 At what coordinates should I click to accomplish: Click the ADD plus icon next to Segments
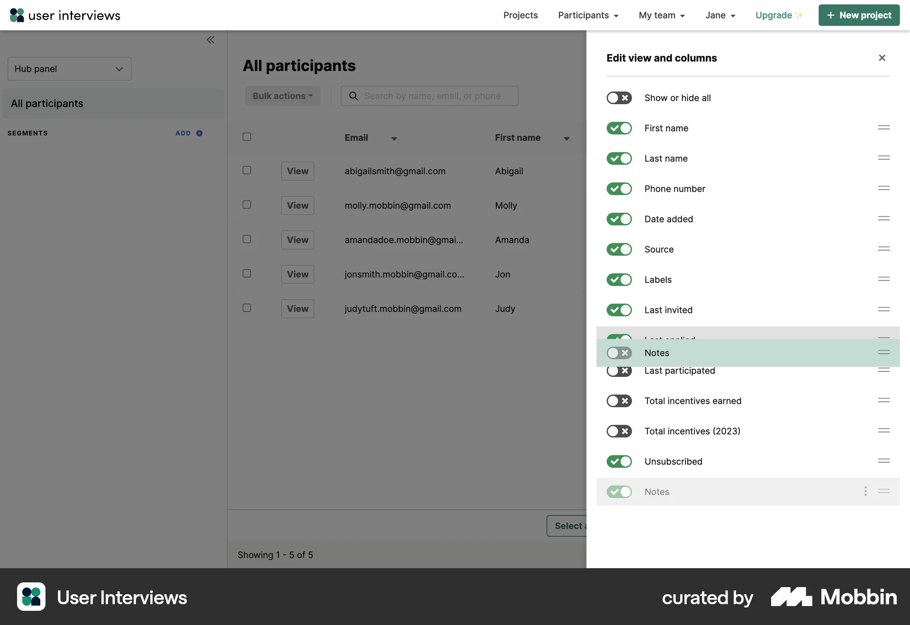199,133
